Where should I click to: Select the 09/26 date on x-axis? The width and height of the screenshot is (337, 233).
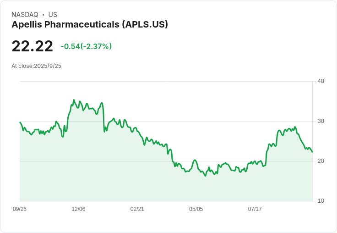pos(20,209)
